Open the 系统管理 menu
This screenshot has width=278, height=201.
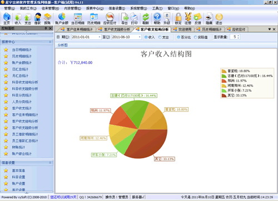(x=138, y=8)
